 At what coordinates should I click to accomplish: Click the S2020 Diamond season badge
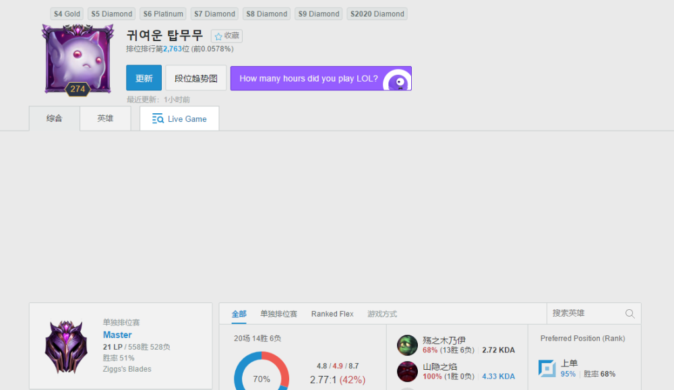pos(377,13)
